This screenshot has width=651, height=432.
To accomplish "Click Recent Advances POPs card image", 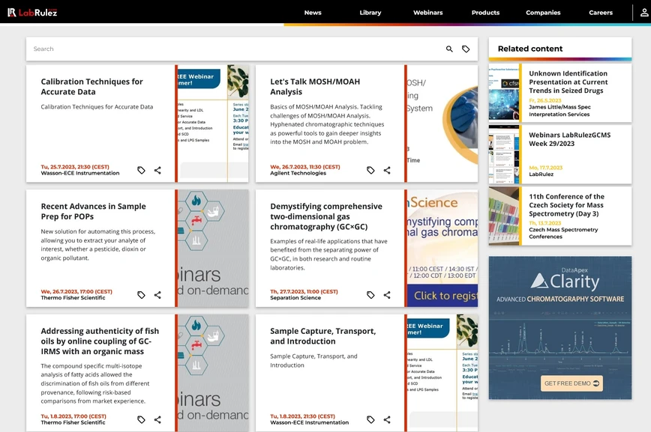I will point(214,249).
